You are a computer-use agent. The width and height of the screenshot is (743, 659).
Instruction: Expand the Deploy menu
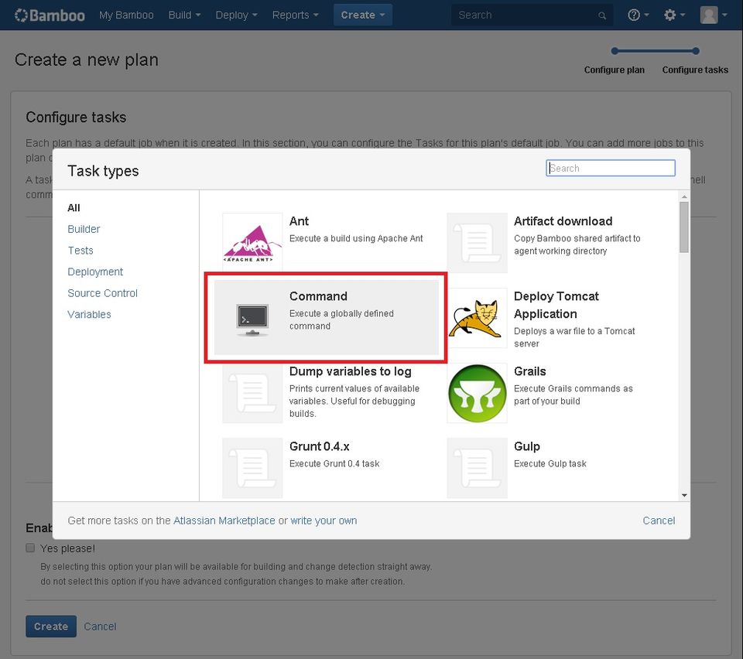(236, 15)
